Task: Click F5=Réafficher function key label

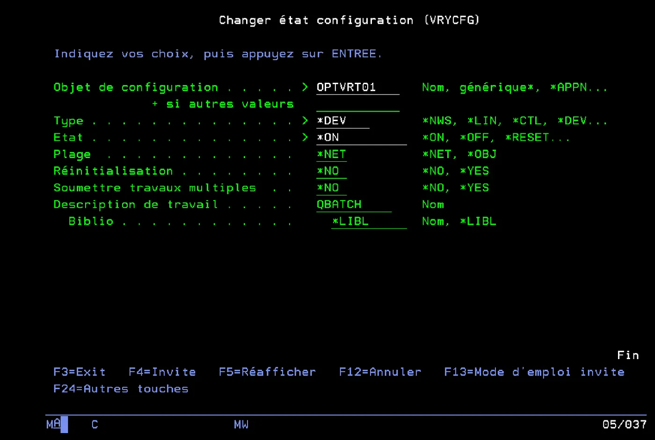Action: pyautogui.click(x=267, y=372)
